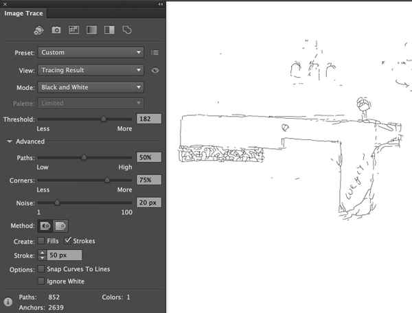
Task: Select the overlapping paths Method button
Action: pos(60,226)
